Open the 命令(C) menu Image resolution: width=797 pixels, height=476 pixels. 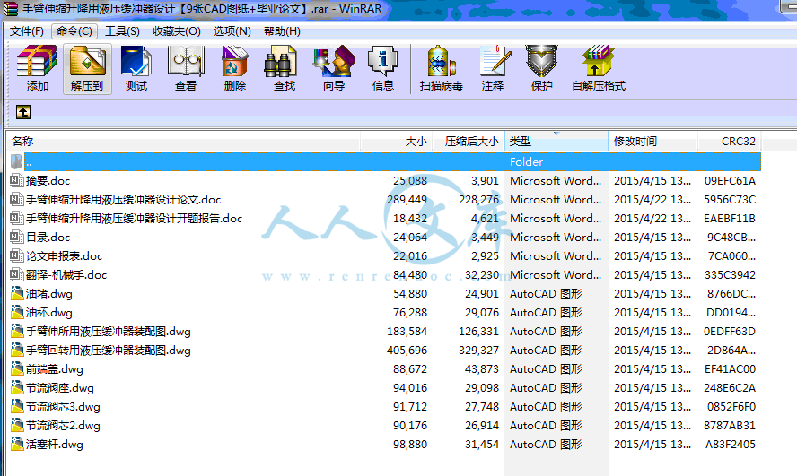(74, 31)
